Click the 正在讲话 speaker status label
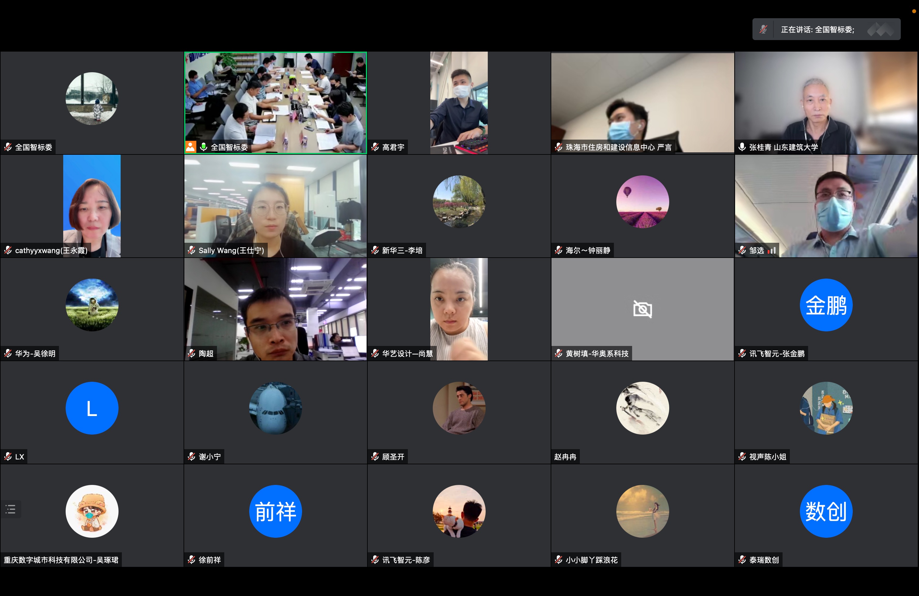919x596 pixels. click(817, 30)
